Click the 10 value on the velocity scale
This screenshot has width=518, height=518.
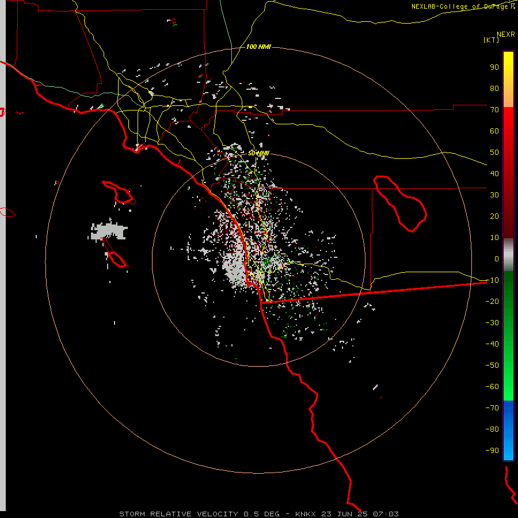click(494, 238)
